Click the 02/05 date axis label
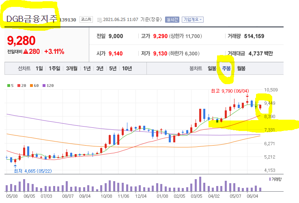Viewport: 299px width, 203px height. click(179, 196)
